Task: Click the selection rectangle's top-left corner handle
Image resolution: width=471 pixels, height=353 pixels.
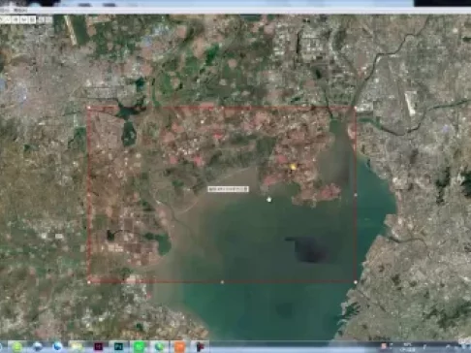Action: pos(89,108)
